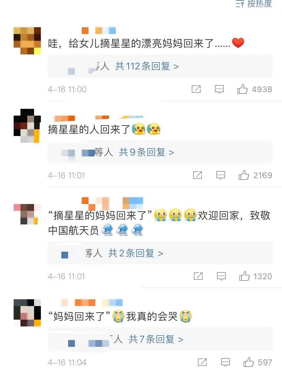
Task: Expand 共7条回复 replies
Action: point(156,339)
